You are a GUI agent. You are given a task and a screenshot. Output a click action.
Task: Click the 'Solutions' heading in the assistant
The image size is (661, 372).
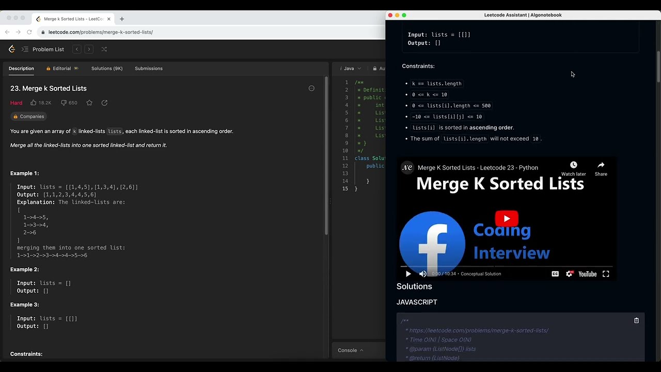414,286
